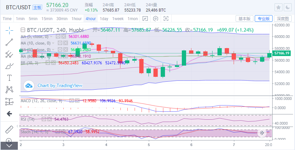This screenshot has height=150, width=295.
Task: Select the 30min interval
Action: 62,18
